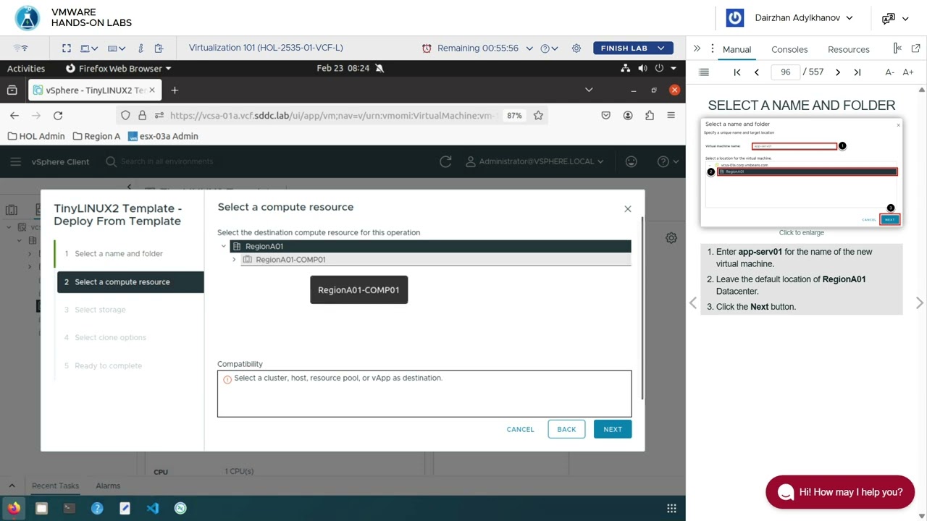This screenshot has width=927, height=521.
Task: Click the clipboard paste icon in lab toolbar
Action: pos(159,48)
